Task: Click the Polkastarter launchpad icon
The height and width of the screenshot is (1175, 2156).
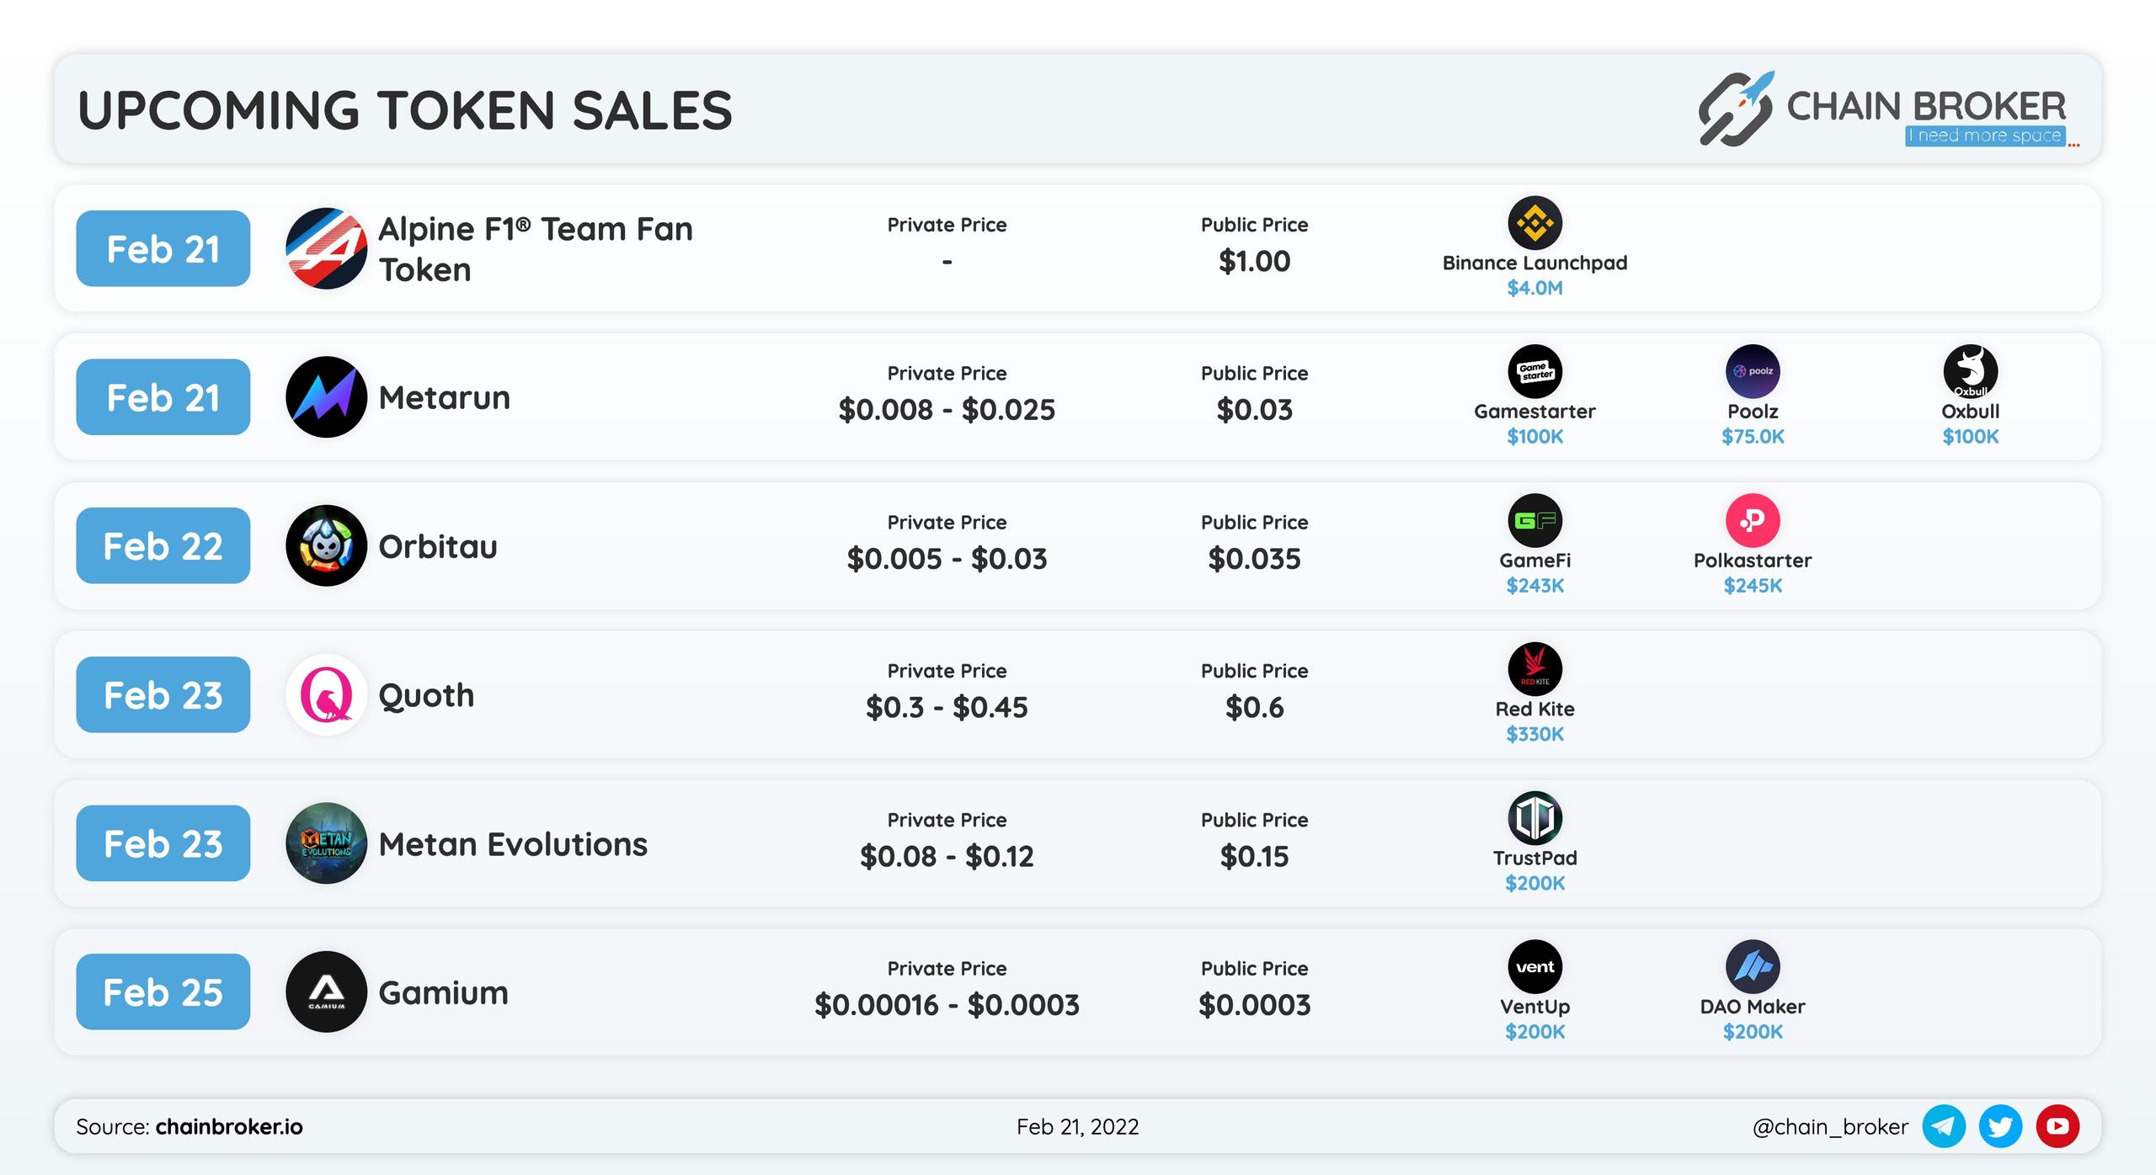Action: click(1753, 520)
